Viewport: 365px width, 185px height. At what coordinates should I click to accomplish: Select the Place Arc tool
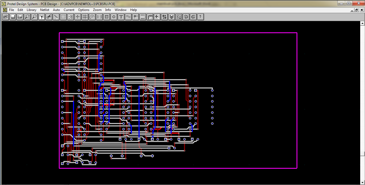pos(92,17)
